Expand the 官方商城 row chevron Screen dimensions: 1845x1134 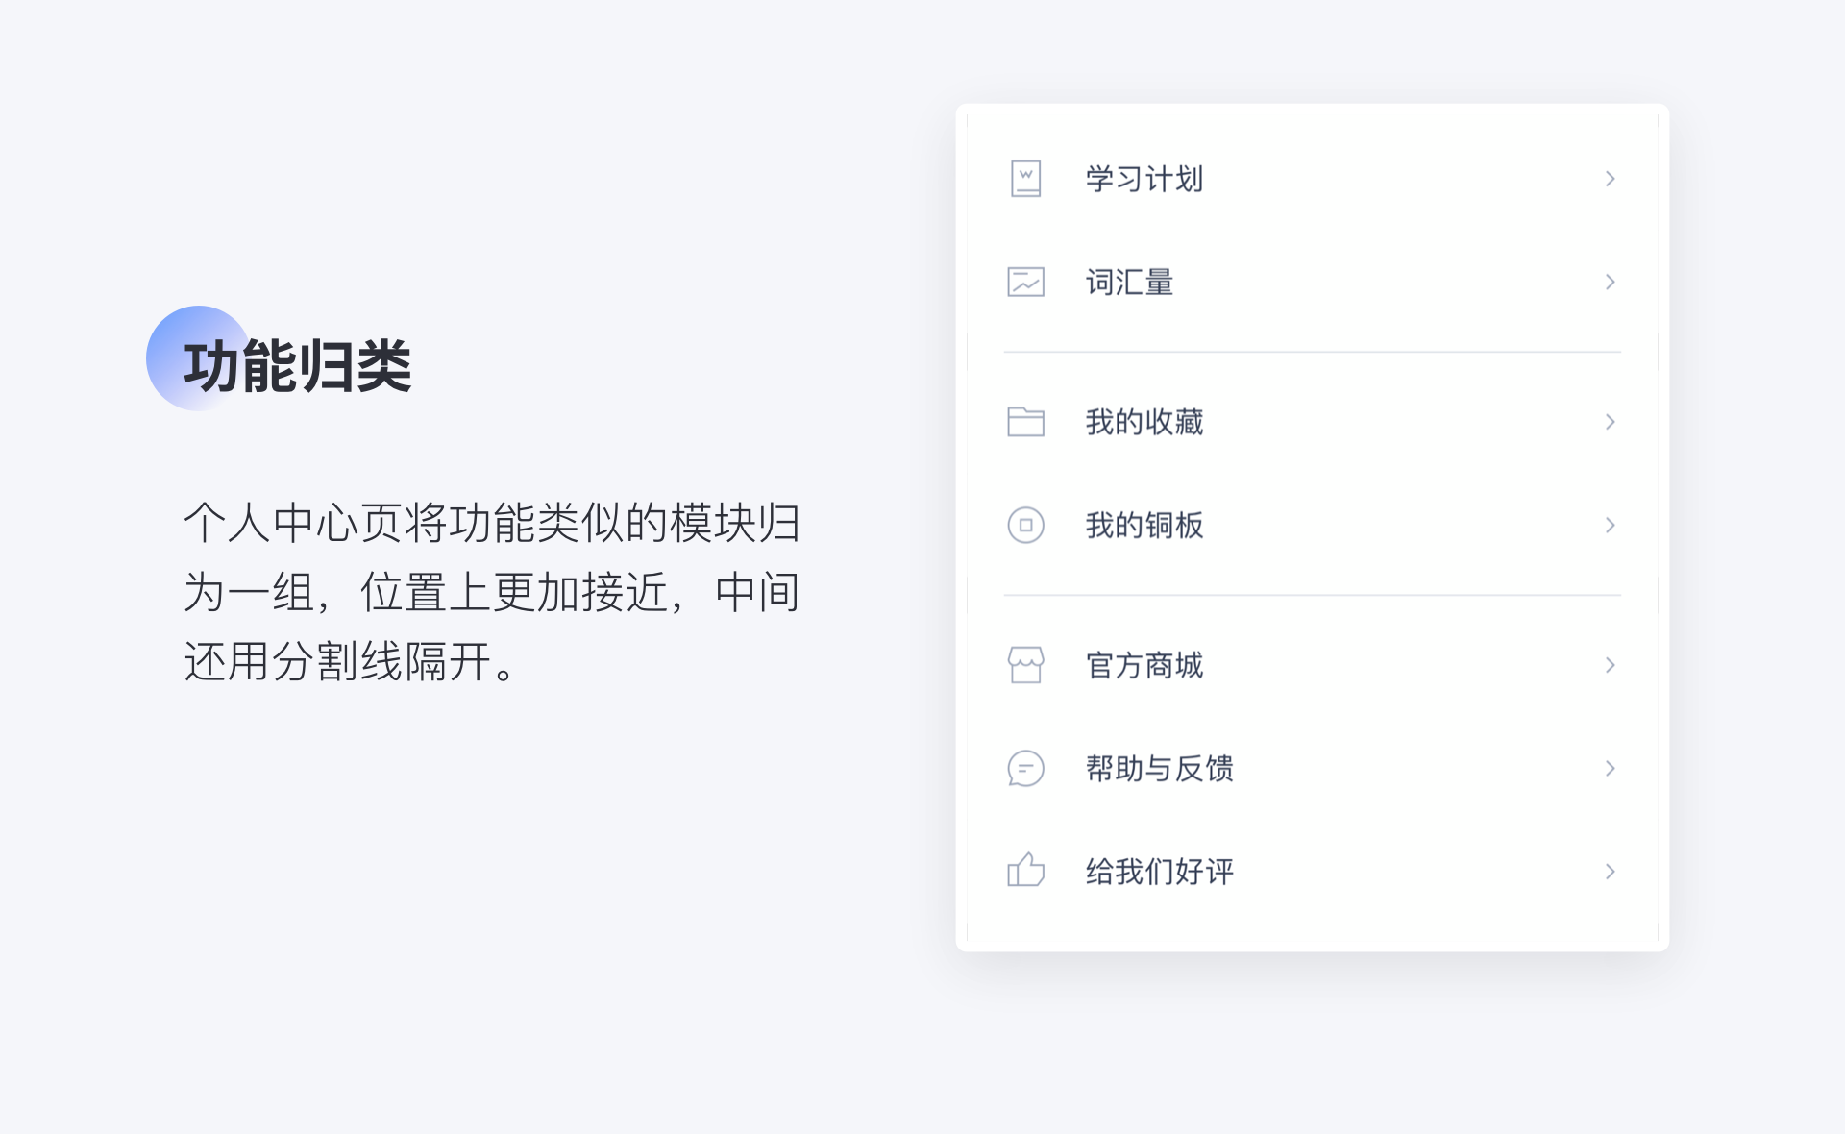(x=1610, y=665)
